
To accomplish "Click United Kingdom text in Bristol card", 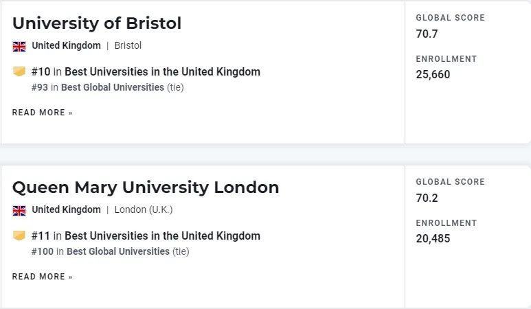I will pos(67,45).
